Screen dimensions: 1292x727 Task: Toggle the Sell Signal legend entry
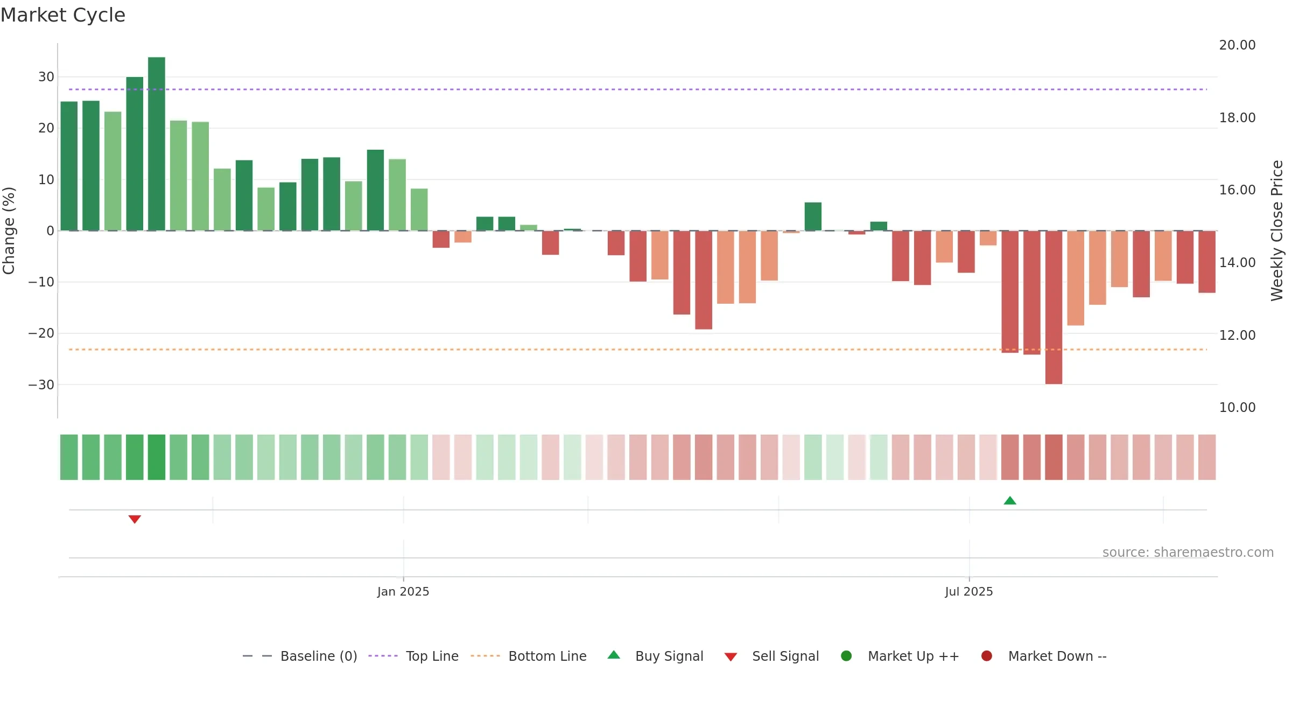coord(771,656)
